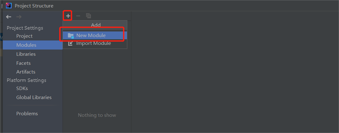Select Modules in the sidebar
This screenshot has width=339, height=133.
point(26,45)
